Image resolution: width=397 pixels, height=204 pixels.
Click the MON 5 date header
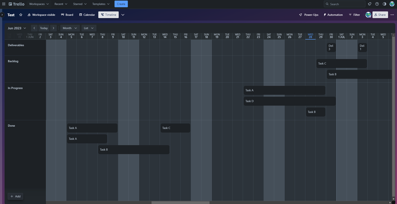(72, 36)
